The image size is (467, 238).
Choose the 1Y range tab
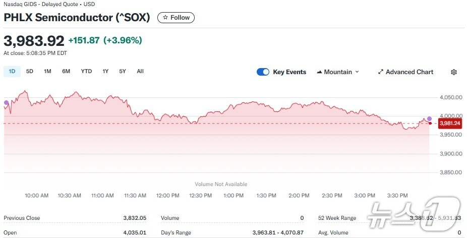pos(105,72)
